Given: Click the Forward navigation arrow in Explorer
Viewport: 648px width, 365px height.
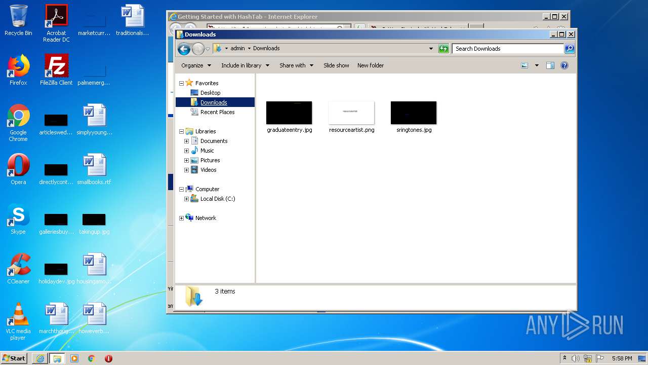Looking at the screenshot, I should click(x=198, y=49).
